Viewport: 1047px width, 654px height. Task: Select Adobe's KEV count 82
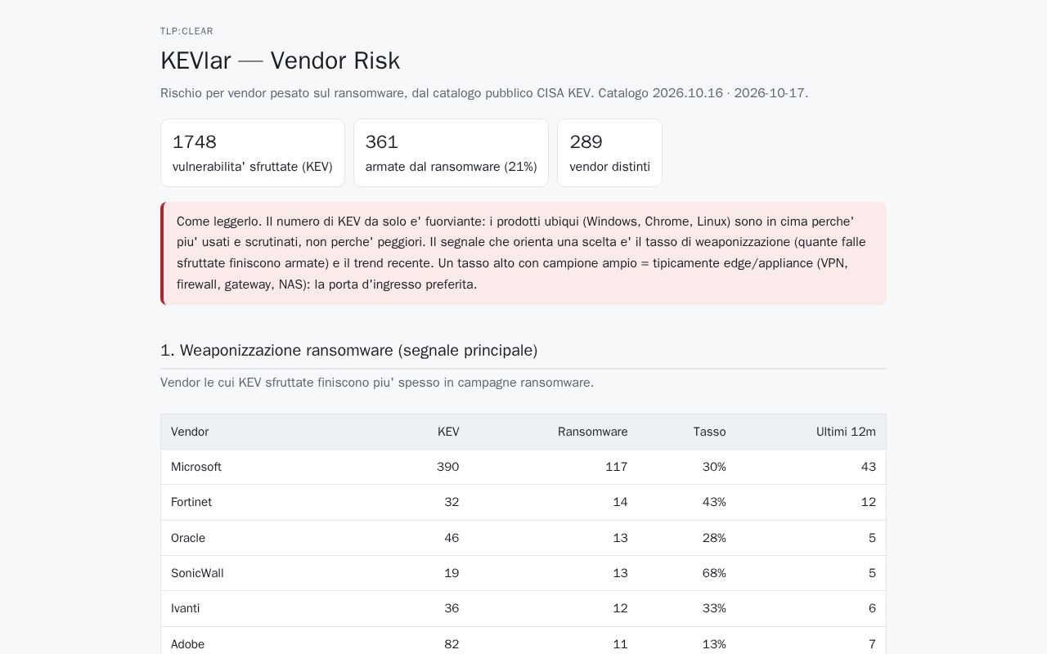click(452, 644)
